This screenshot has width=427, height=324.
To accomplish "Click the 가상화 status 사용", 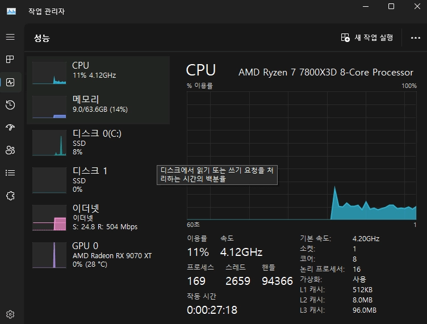I will coord(359,279).
